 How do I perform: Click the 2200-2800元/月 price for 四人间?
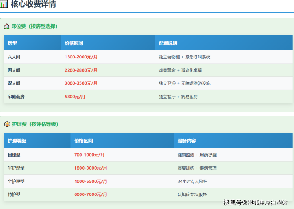click(81, 70)
